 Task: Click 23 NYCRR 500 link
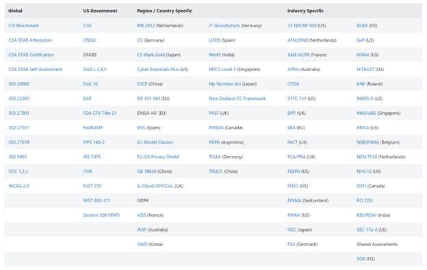pos(302,25)
